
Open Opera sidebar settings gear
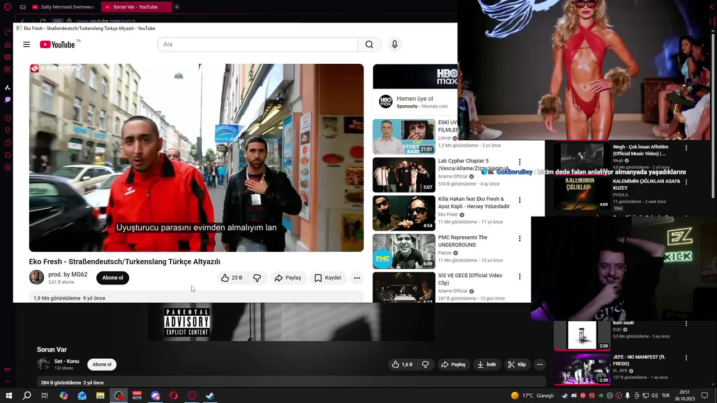(x=7, y=167)
